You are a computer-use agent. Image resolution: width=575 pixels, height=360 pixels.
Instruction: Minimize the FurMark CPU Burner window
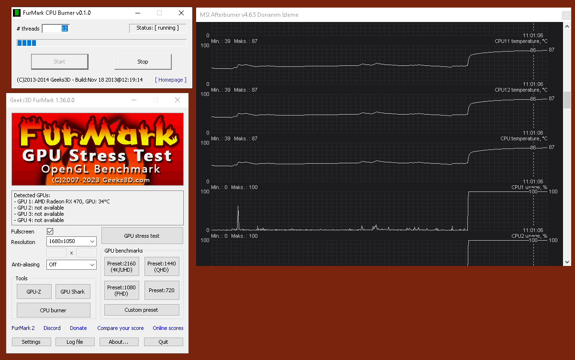[x=138, y=13]
